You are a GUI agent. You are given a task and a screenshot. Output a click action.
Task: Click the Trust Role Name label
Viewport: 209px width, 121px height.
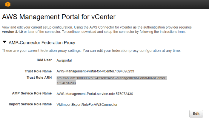point(38,71)
